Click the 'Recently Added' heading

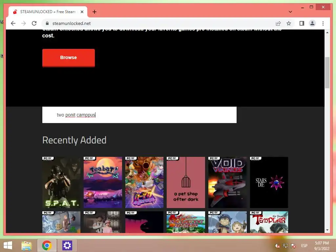74,140
